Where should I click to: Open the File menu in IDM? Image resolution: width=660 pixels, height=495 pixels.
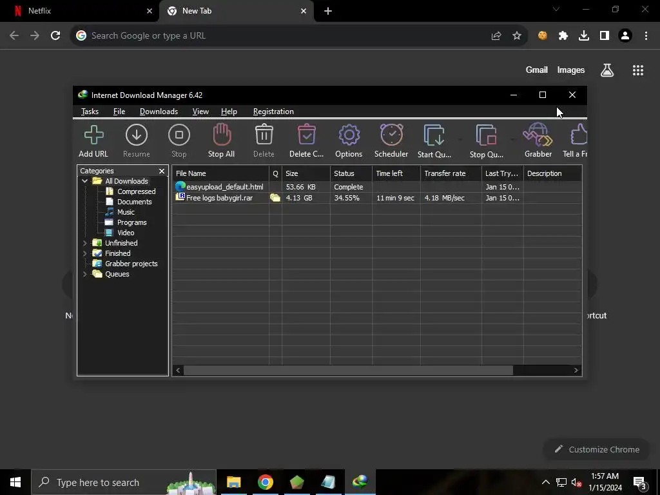click(x=119, y=112)
